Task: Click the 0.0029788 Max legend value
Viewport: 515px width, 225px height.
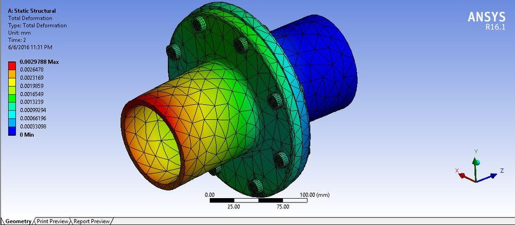Action: [39, 62]
